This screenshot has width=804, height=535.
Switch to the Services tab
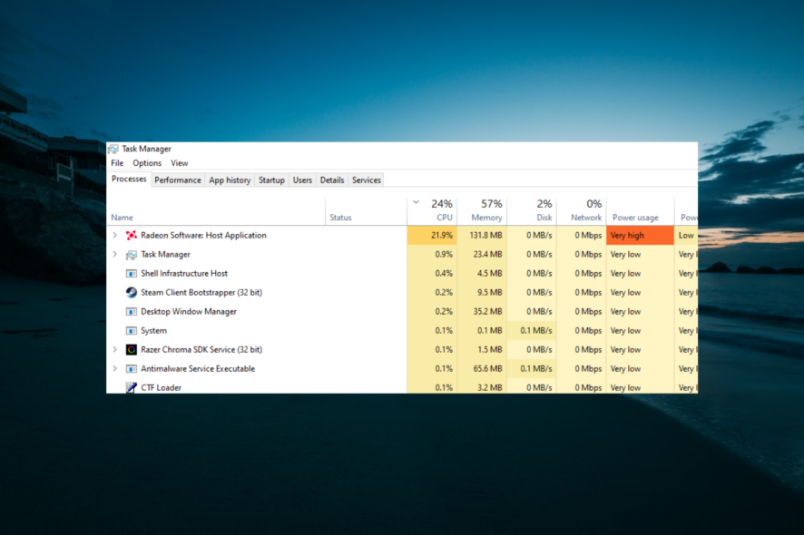367,180
